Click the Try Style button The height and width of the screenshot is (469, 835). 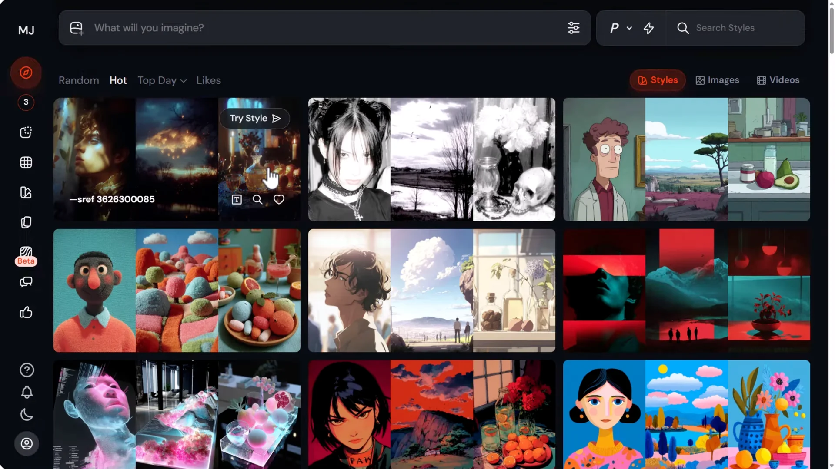pyautogui.click(x=255, y=119)
